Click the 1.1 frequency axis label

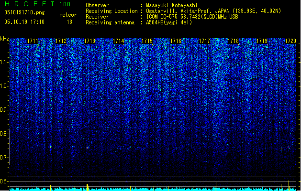pyautogui.click(x=4, y=62)
